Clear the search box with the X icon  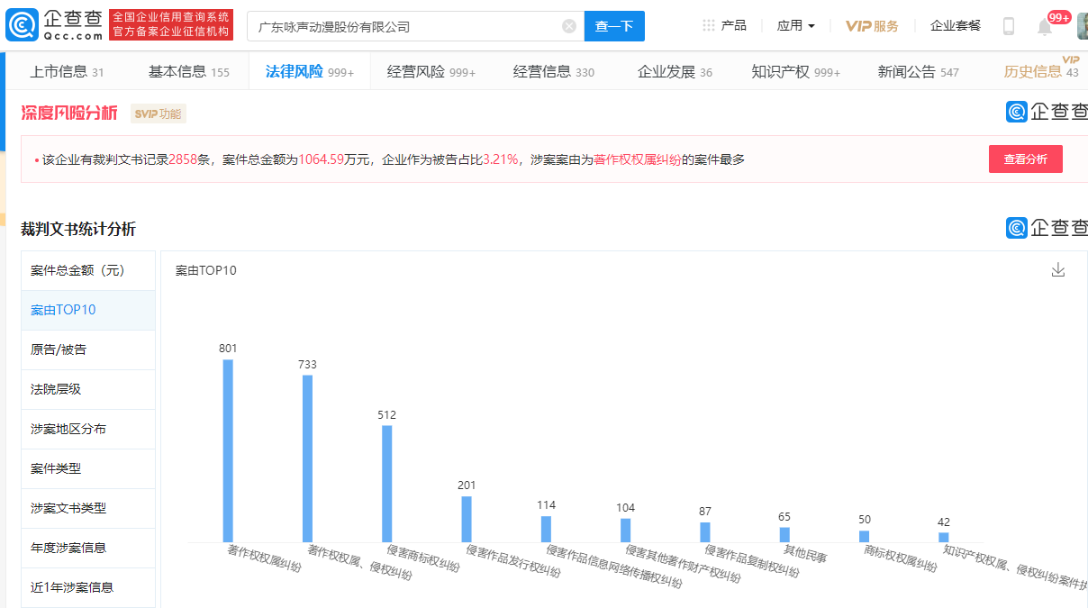(569, 26)
